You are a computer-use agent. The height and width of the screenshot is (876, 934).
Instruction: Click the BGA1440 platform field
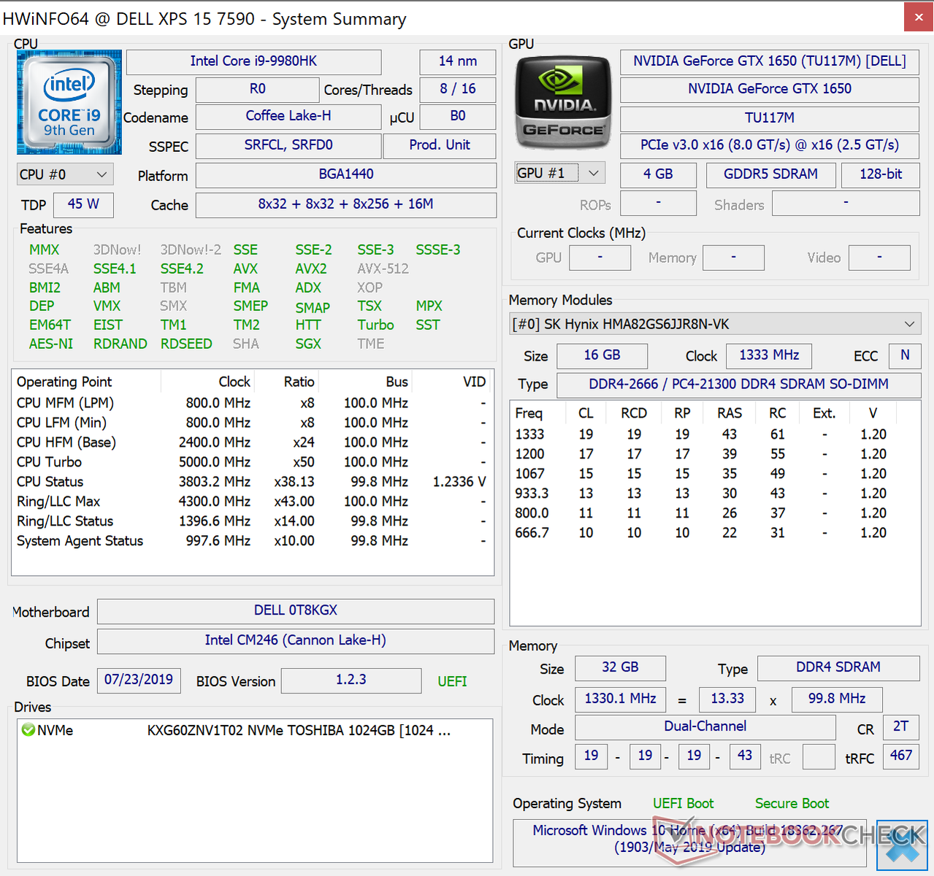tap(346, 175)
